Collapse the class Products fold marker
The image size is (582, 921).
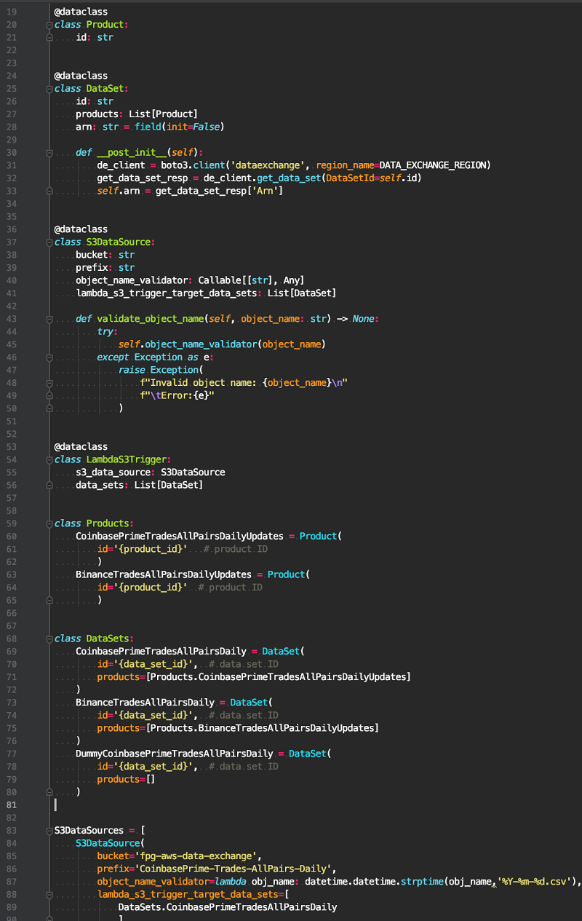(x=48, y=523)
